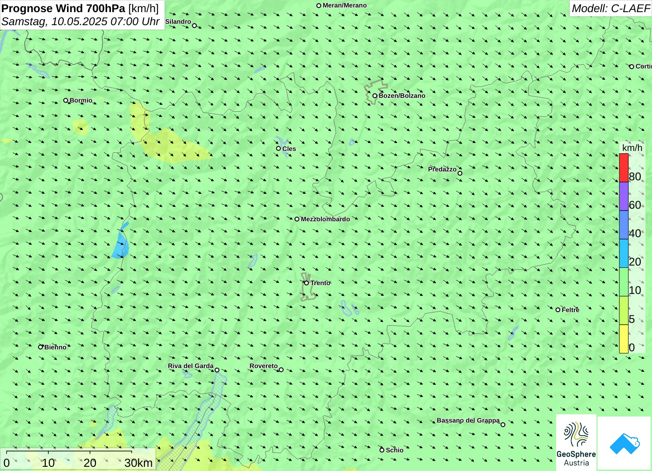Image resolution: width=652 pixels, height=471 pixels.
Task: Select the Bassano del Grappa marker
Action: point(503,424)
